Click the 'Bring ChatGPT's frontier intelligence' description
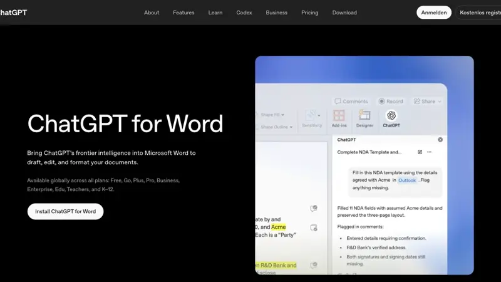501x282 pixels. (x=111, y=158)
